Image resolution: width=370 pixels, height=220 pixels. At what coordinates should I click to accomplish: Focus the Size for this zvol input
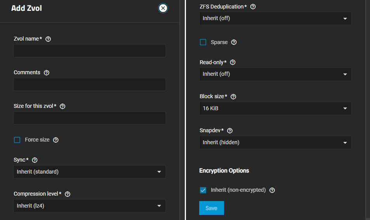click(x=89, y=118)
